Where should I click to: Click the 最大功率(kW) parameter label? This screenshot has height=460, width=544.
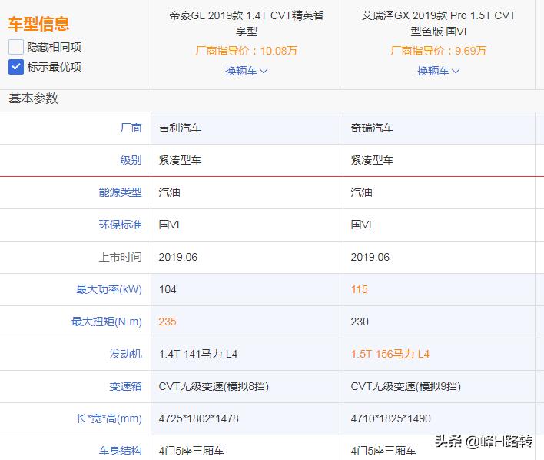click(109, 289)
